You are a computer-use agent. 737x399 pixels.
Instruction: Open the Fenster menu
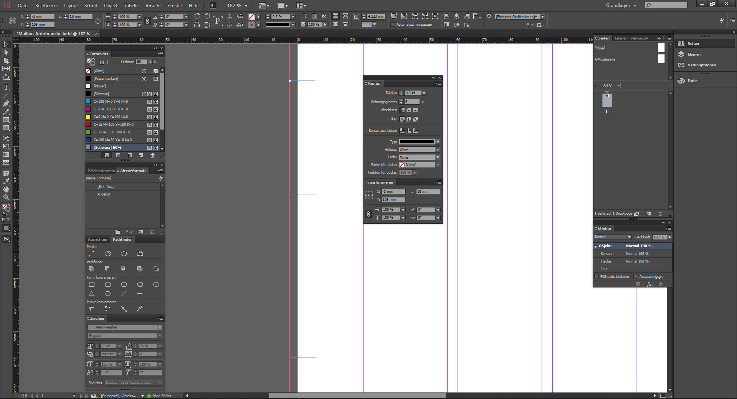pyautogui.click(x=175, y=6)
